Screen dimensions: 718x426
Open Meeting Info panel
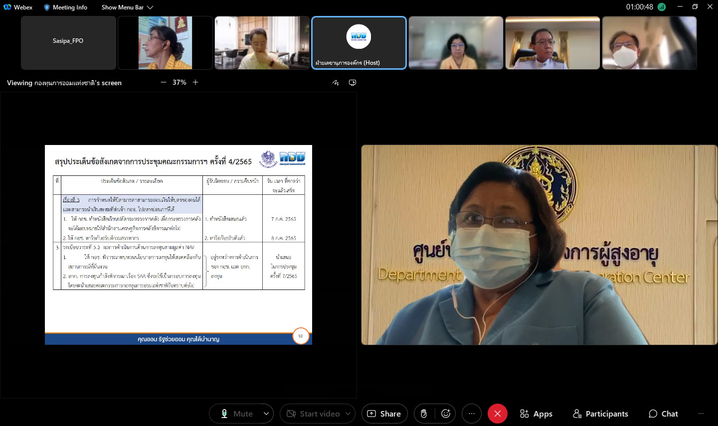pos(65,7)
